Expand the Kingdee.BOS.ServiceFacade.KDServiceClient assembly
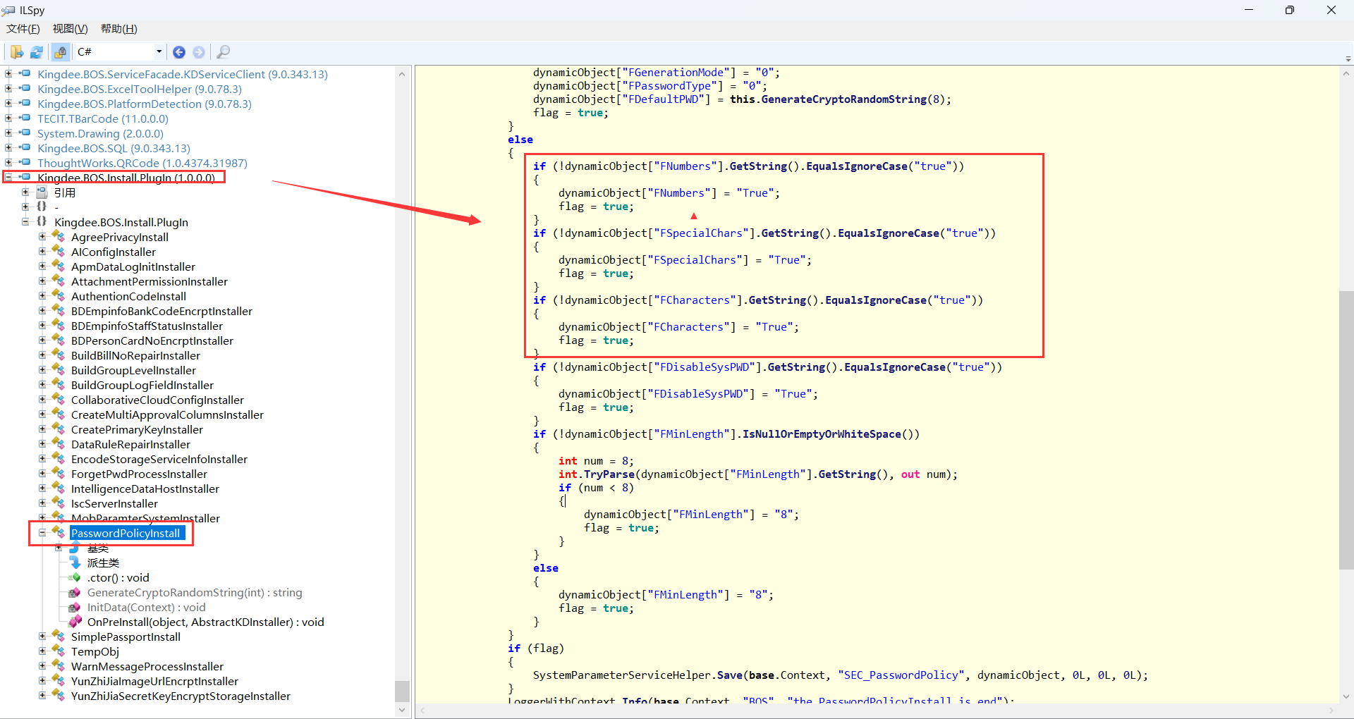Screen dimensions: 1354x719 tap(8, 73)
